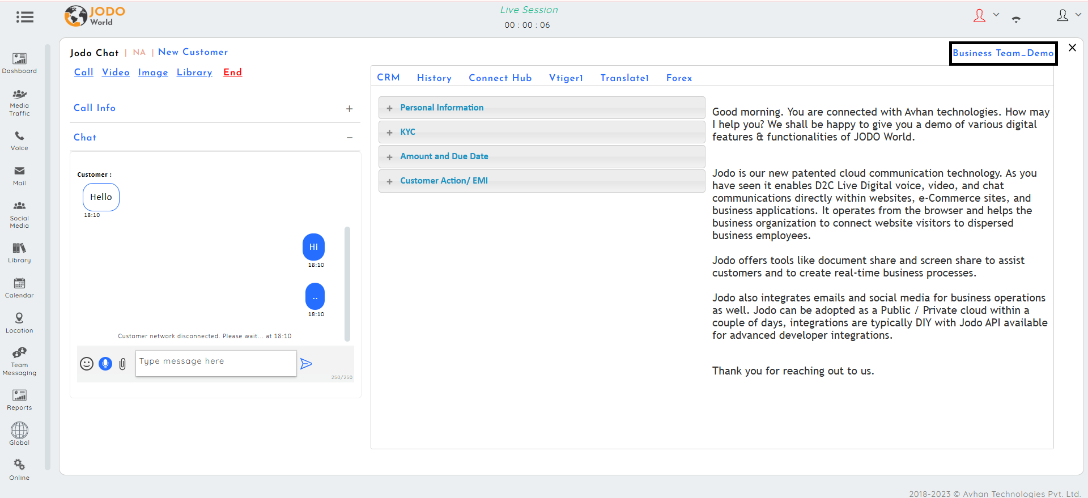Click the dark user account icon
Viewport: 1088px width, 498px height.
[x=1063, y=16]
